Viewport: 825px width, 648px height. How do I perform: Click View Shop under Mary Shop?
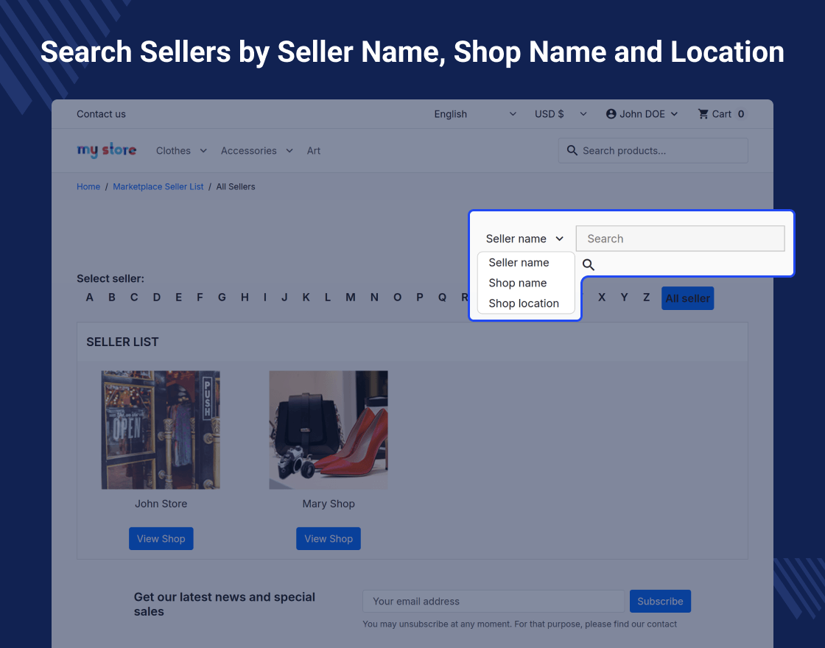click(329, 538)
